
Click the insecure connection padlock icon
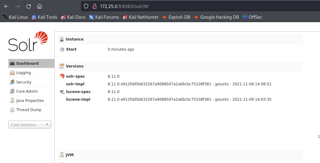[x=94, y=6]
